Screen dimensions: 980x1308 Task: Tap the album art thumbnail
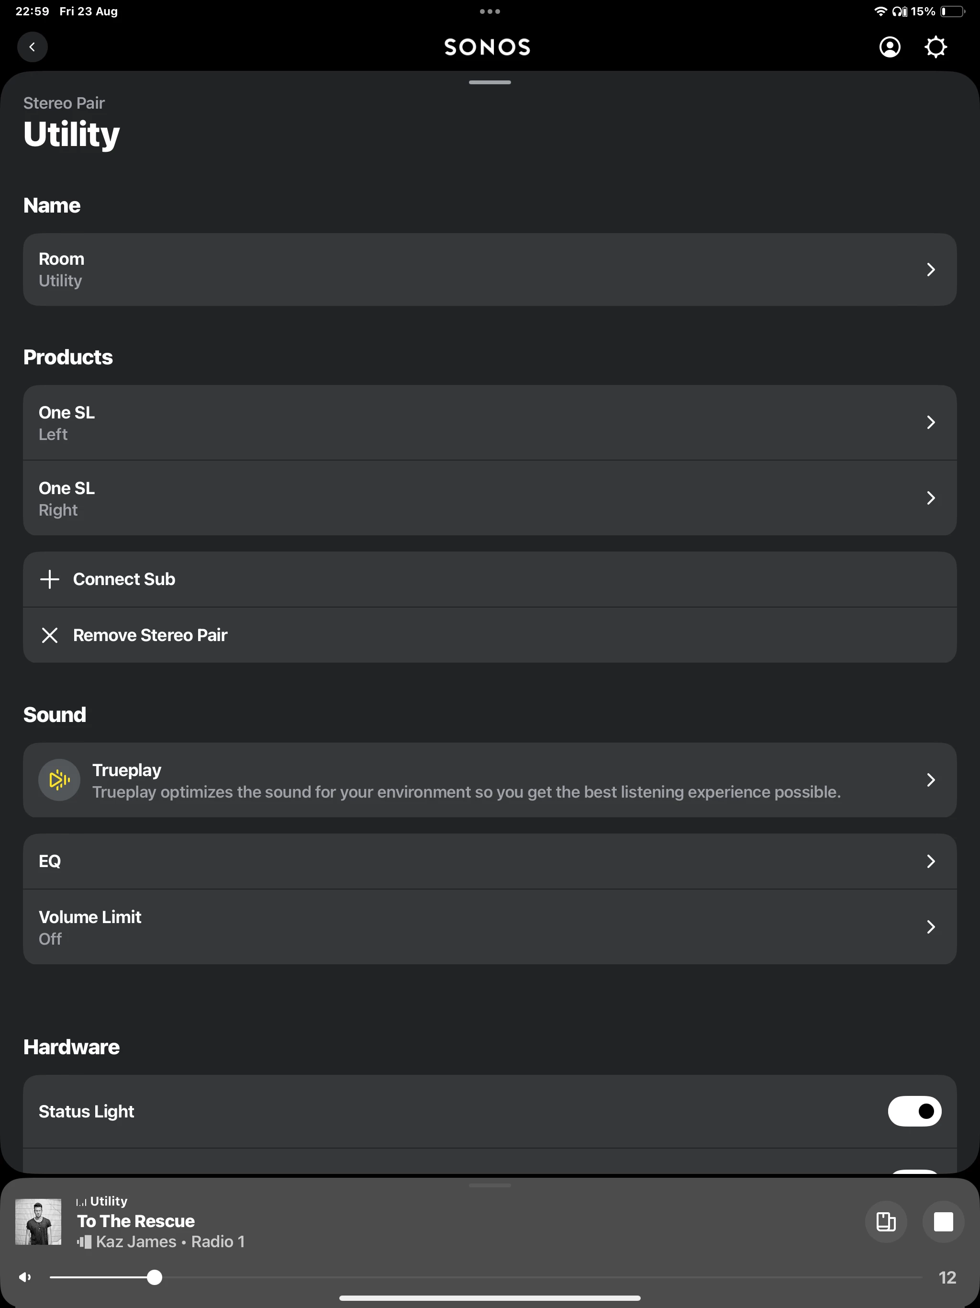(38, 1222)
